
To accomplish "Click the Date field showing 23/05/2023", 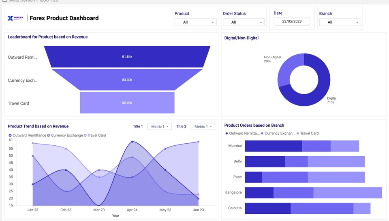I will tap(291, 21).
